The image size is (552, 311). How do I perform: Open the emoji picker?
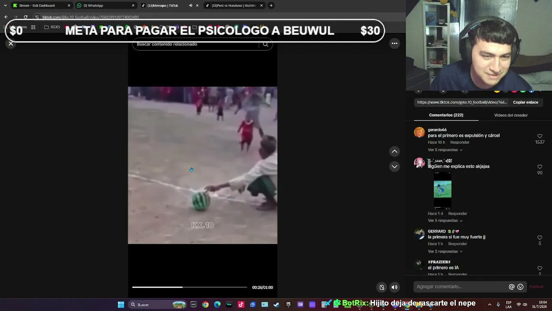pyautogui.click(x=520, y=287)
